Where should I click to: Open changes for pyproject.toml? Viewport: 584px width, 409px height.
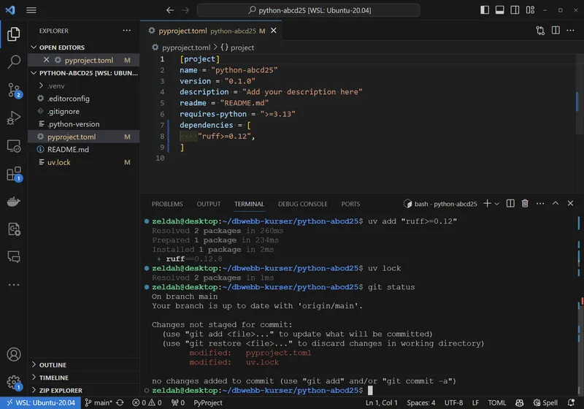click(x=540, y=31)
